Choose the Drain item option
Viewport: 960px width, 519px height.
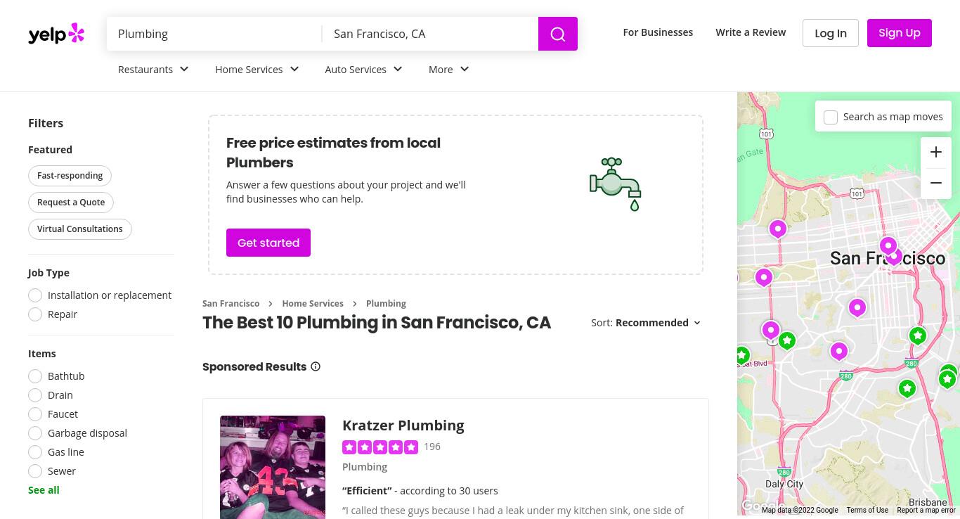pyautogui.click(x=35, y=395)
